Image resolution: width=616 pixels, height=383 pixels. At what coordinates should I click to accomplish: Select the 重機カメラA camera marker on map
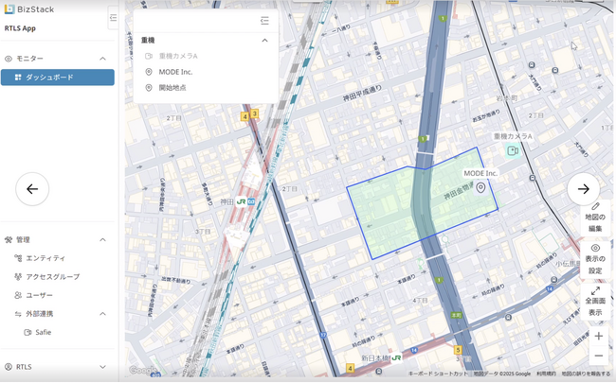pos(513,150)
